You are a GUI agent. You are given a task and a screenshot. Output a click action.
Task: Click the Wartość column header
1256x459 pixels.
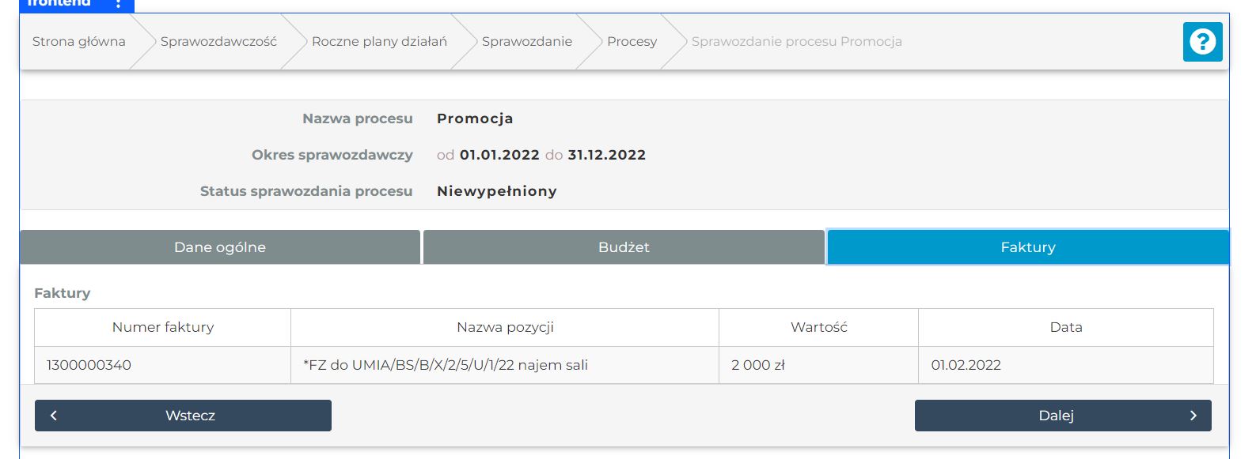[818, 327]
